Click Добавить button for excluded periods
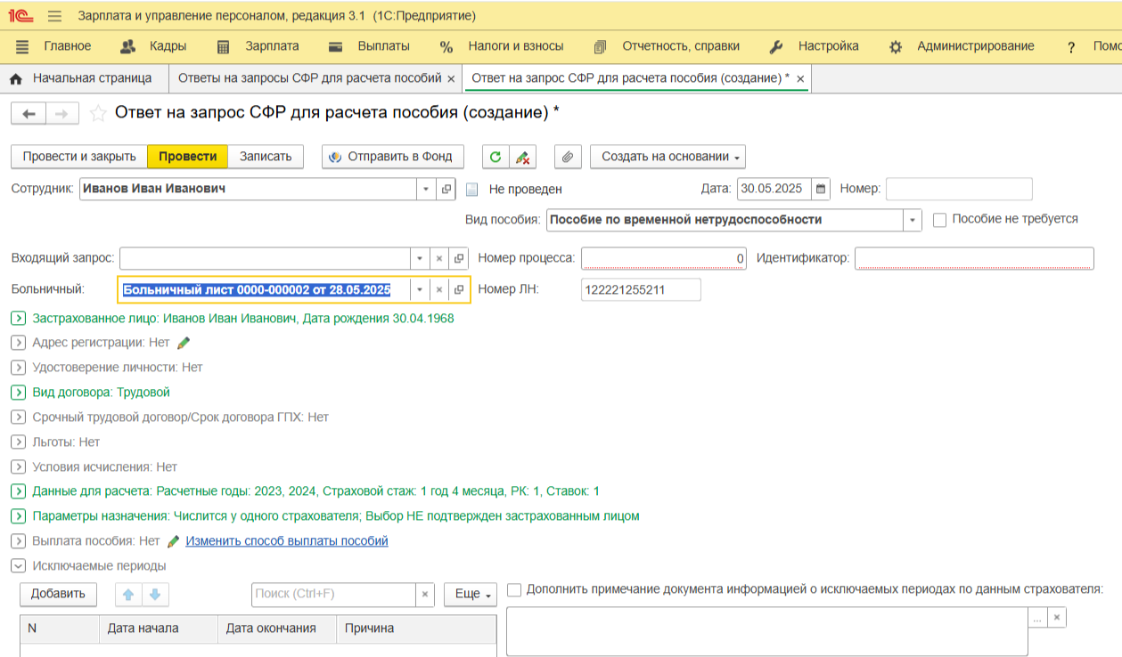The width and height of the screenshot is (1122, 657). [58, 594]
